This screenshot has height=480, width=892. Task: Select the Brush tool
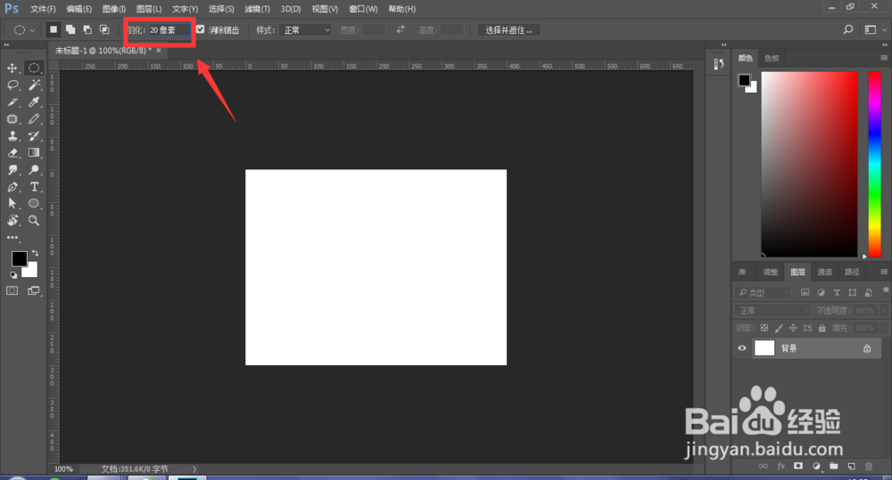[34, 119]
